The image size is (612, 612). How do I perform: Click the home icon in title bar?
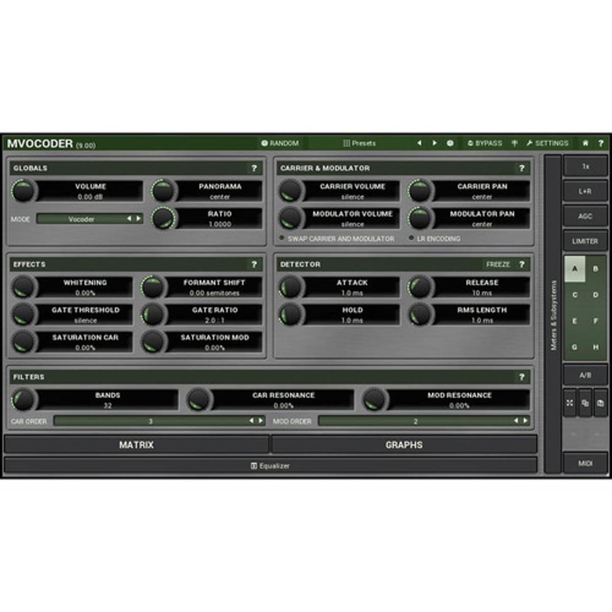pyautogui.click(x=585, y=143)
